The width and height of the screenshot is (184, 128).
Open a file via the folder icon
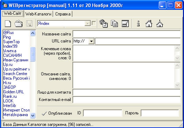[19, 23]
